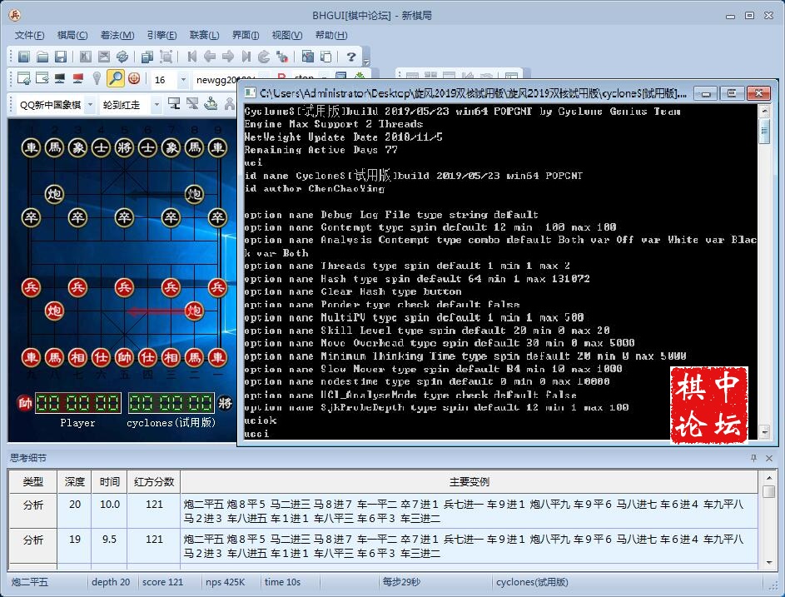Click the newgg engine name field
The height and width of the screenshot is (597, 785).
pyautogui.click(x=226, y=80)
